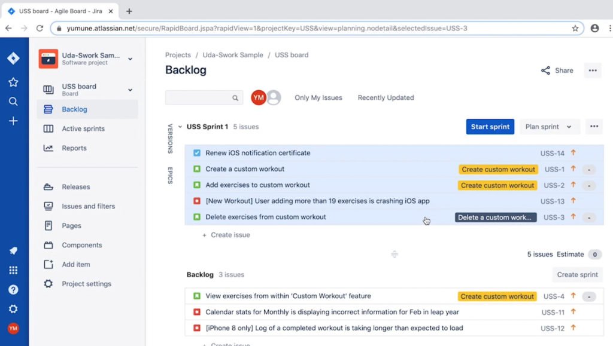Viewport: 613px width, 346px height.
Task: Open the Jira home logo icon
Action: [x=13, y=58]
